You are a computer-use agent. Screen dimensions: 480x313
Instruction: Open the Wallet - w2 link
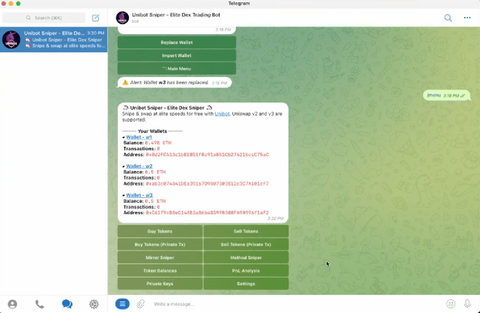(139, 166)
